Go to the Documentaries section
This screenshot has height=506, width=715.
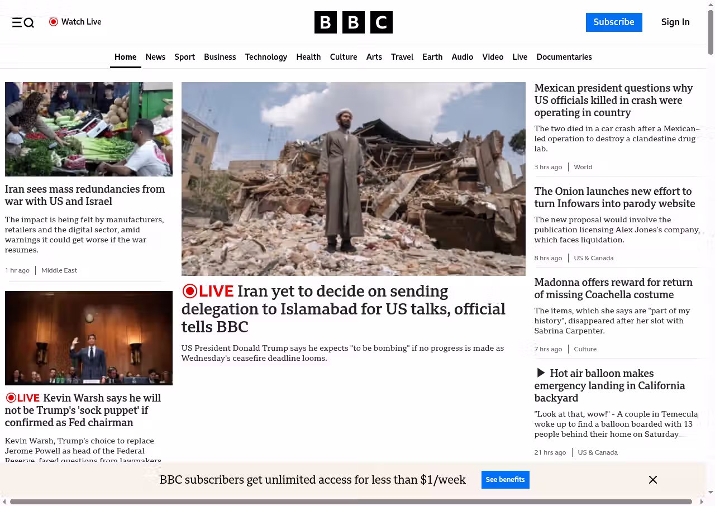click(564, 57)
